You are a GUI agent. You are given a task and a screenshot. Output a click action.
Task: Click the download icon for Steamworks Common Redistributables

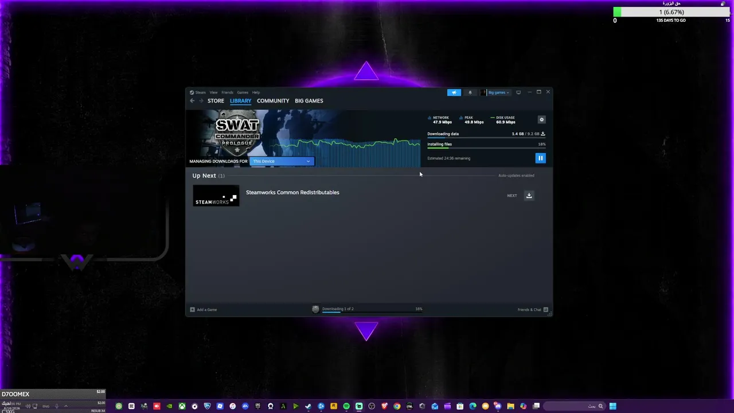tap(529, 196)
